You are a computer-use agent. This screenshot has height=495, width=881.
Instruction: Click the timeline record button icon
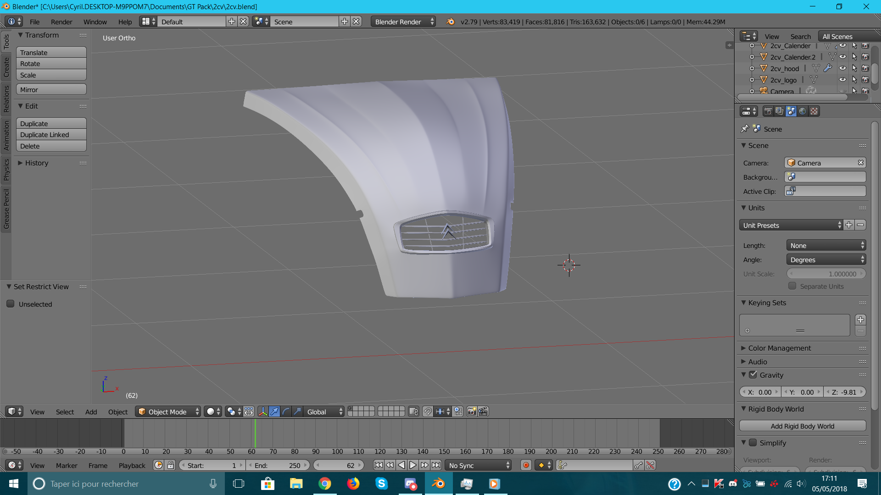pyautogui.click(x=526, y=465)
